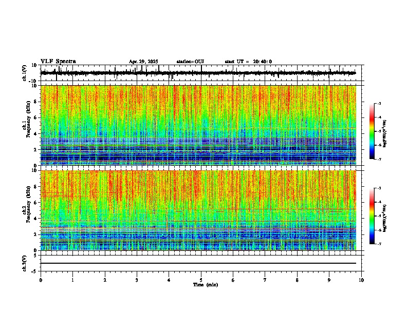
Task: Click the flat ch.3 voltage line
Action: click(x=198, y=263)
